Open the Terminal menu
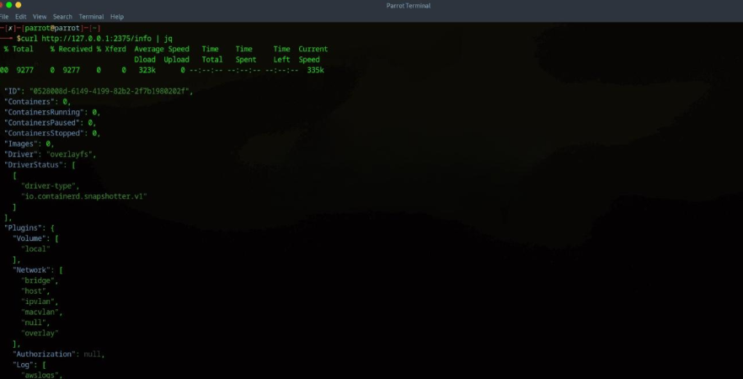This screenshot has height=379, width=743. (91, 16)
